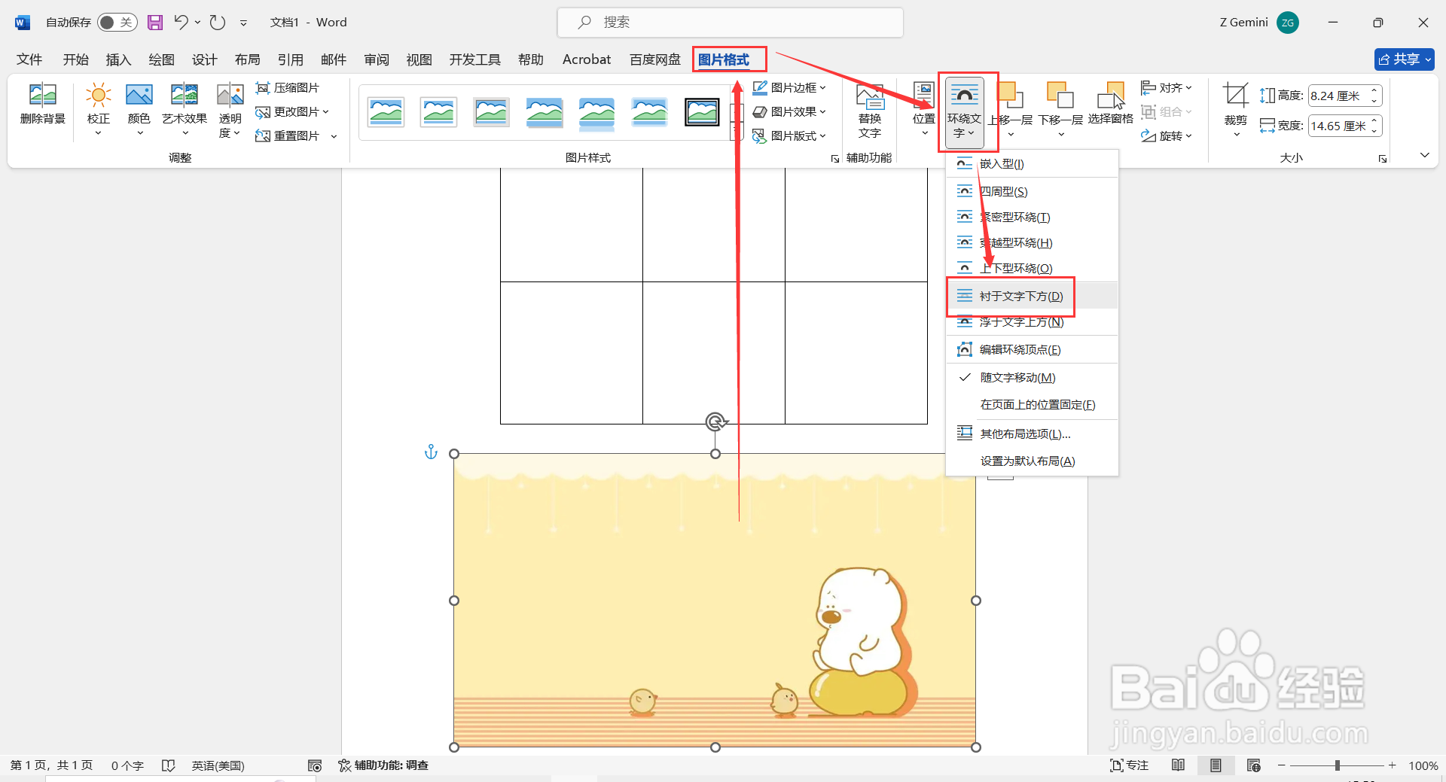Collapse the ribbon with the chevron
The width and height of the screenshot is (1446, 782).
pyautogui.click(x=1424, y=155)
